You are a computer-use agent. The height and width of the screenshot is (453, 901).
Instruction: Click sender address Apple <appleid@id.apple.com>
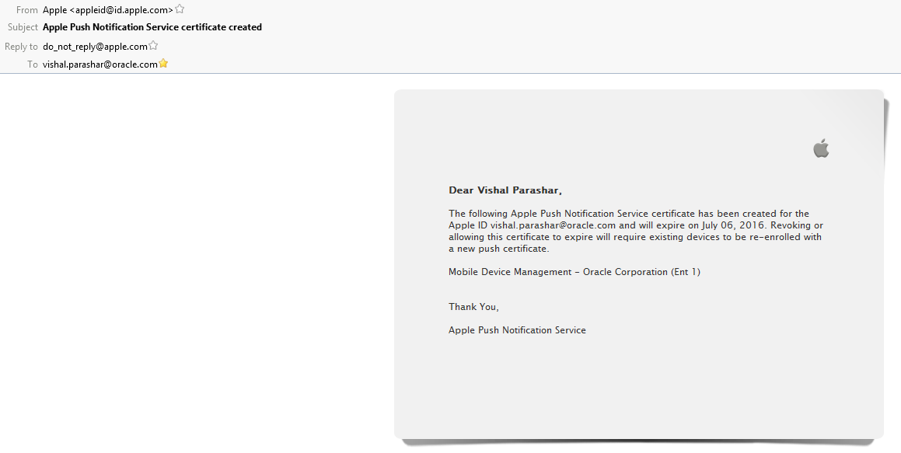point(107,10)
